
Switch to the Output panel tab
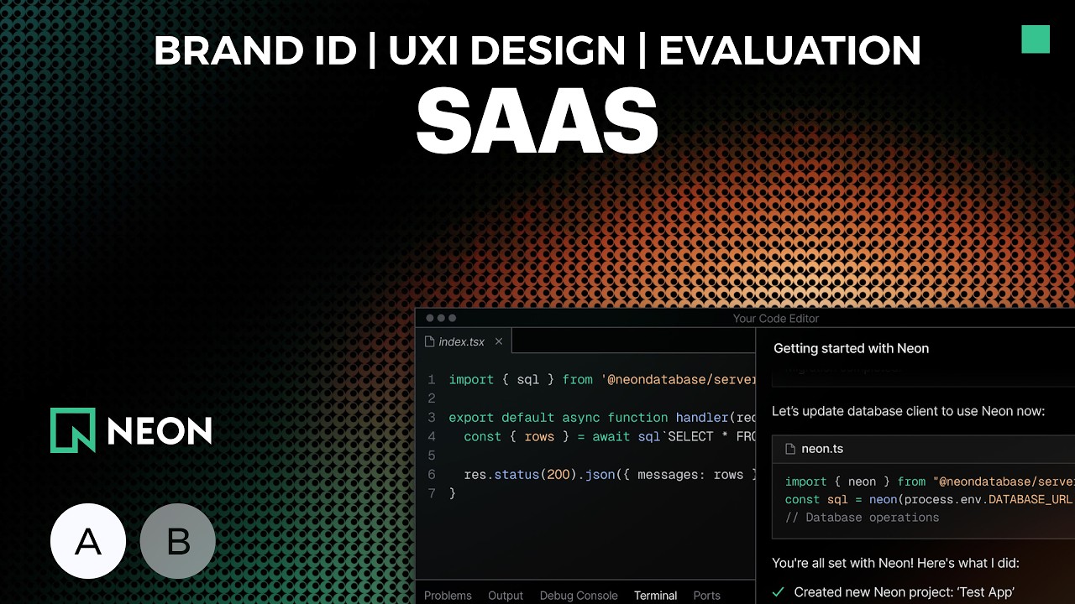point(506,596)
